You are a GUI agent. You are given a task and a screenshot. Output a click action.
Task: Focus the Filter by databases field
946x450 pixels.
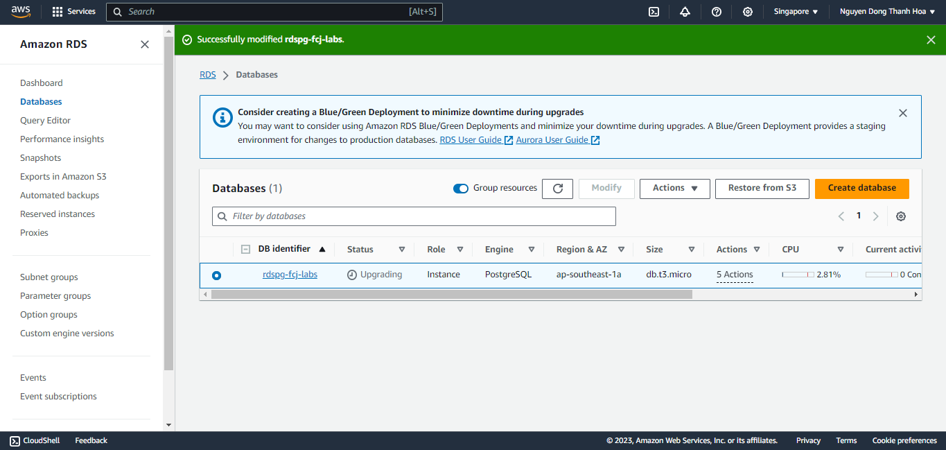(414, 216)
